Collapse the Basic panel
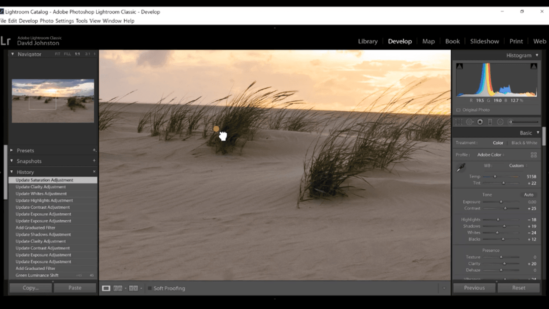Viewport: 549px width, 309px height. pyautogui.click(x=538, y=133)
